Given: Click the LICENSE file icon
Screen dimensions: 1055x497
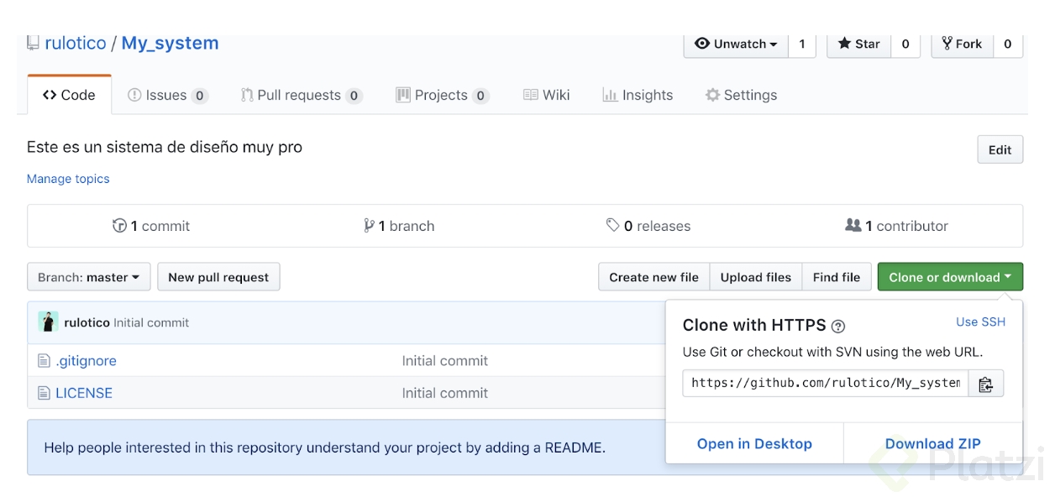Looking at the screenshot, I should click(45, 393).
